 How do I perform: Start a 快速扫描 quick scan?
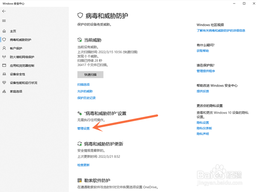pos(90,75)
